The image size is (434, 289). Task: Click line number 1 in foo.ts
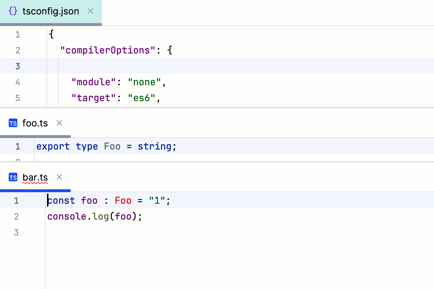(17, 146)
